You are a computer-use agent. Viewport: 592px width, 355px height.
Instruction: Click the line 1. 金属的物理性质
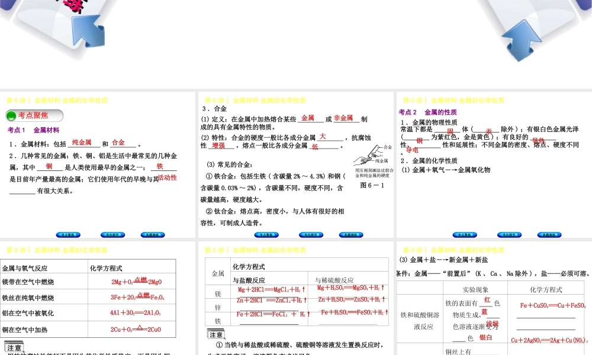(x=429, y=122)
